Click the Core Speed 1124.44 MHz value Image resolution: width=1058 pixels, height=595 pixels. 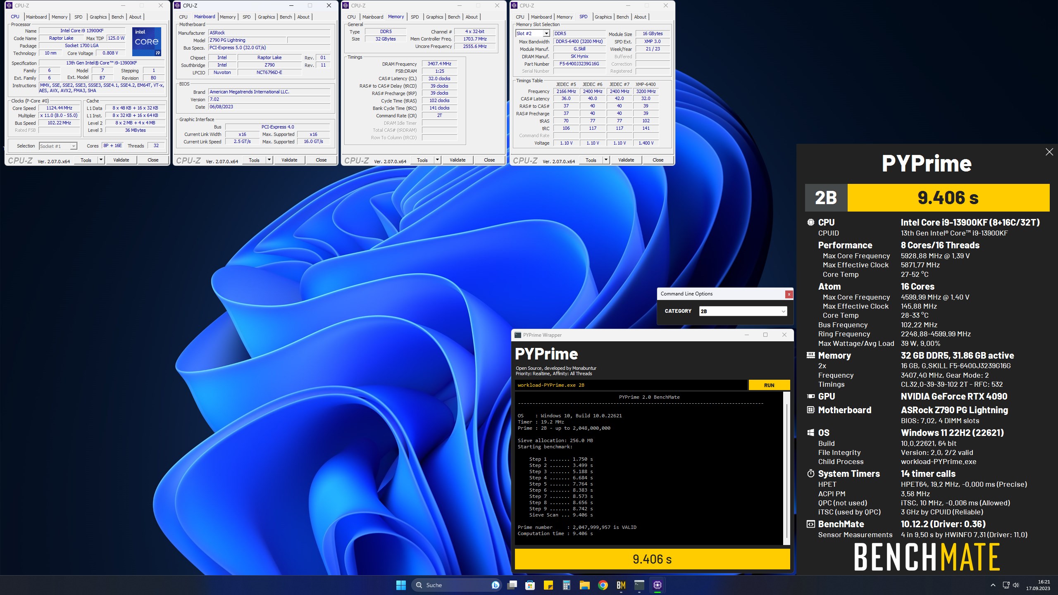59,108
